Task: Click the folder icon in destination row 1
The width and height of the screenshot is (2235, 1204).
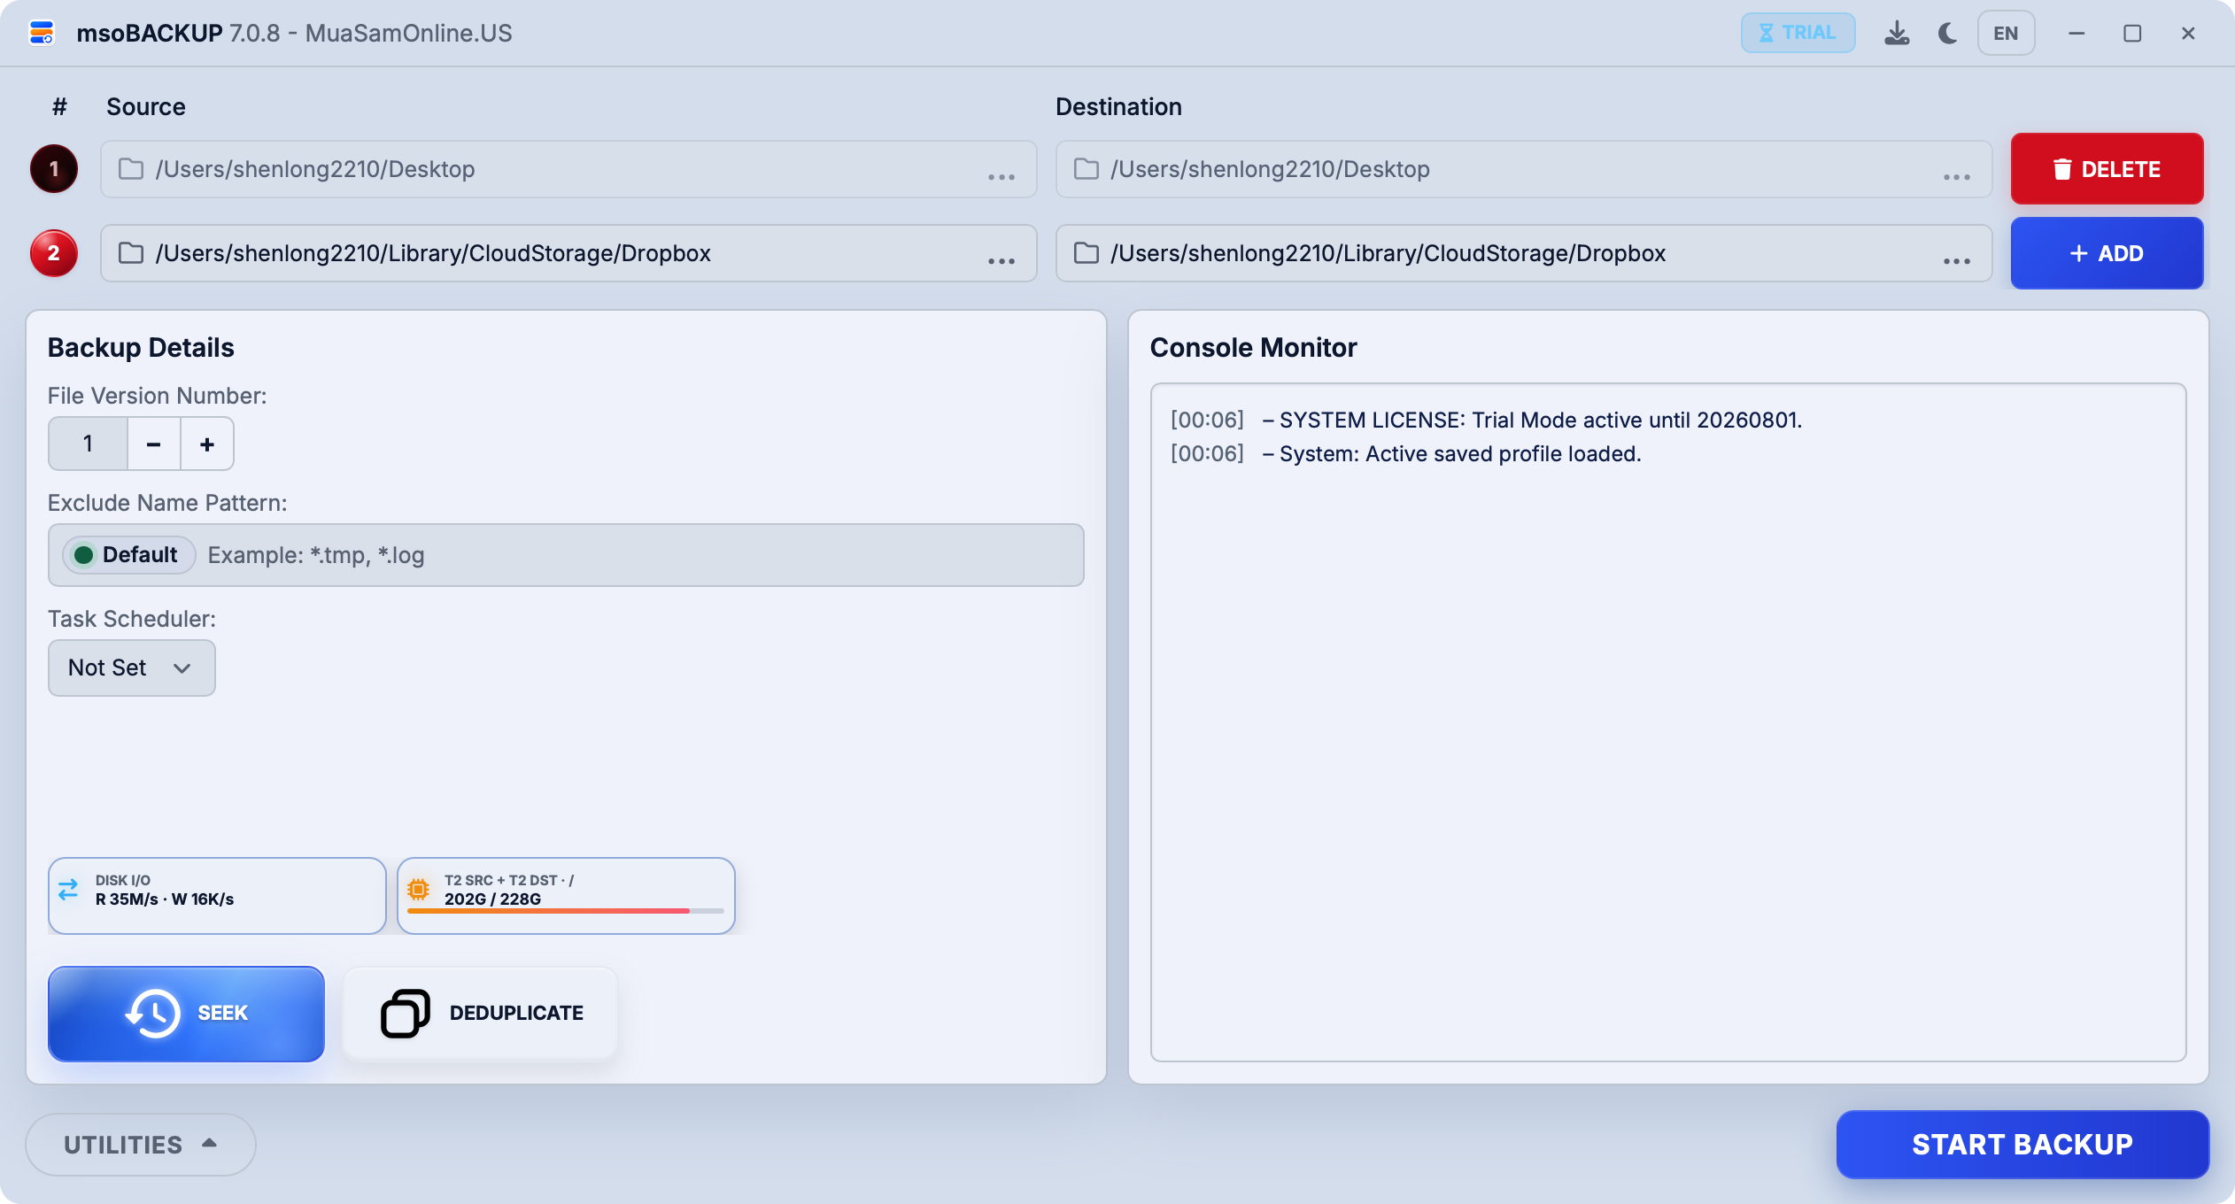Action: coord(1087,168)
